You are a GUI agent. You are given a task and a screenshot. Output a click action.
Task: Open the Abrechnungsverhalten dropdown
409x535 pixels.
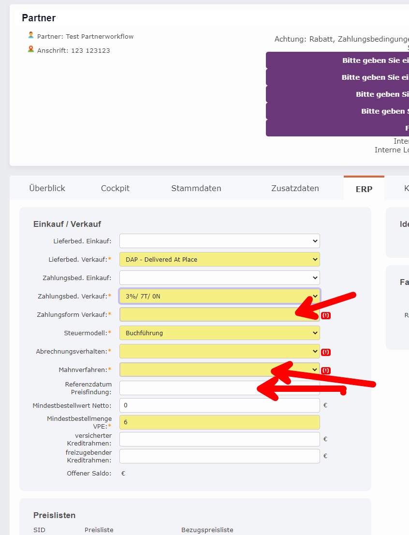[x=219, y=351]
